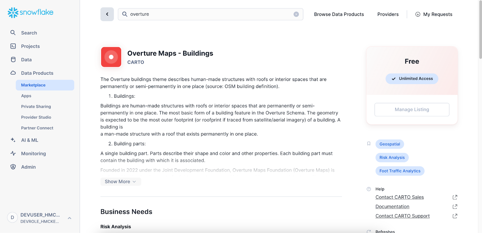Select Marketplace in the sidebar
482x233 pixels.
[x=45, y=85]
